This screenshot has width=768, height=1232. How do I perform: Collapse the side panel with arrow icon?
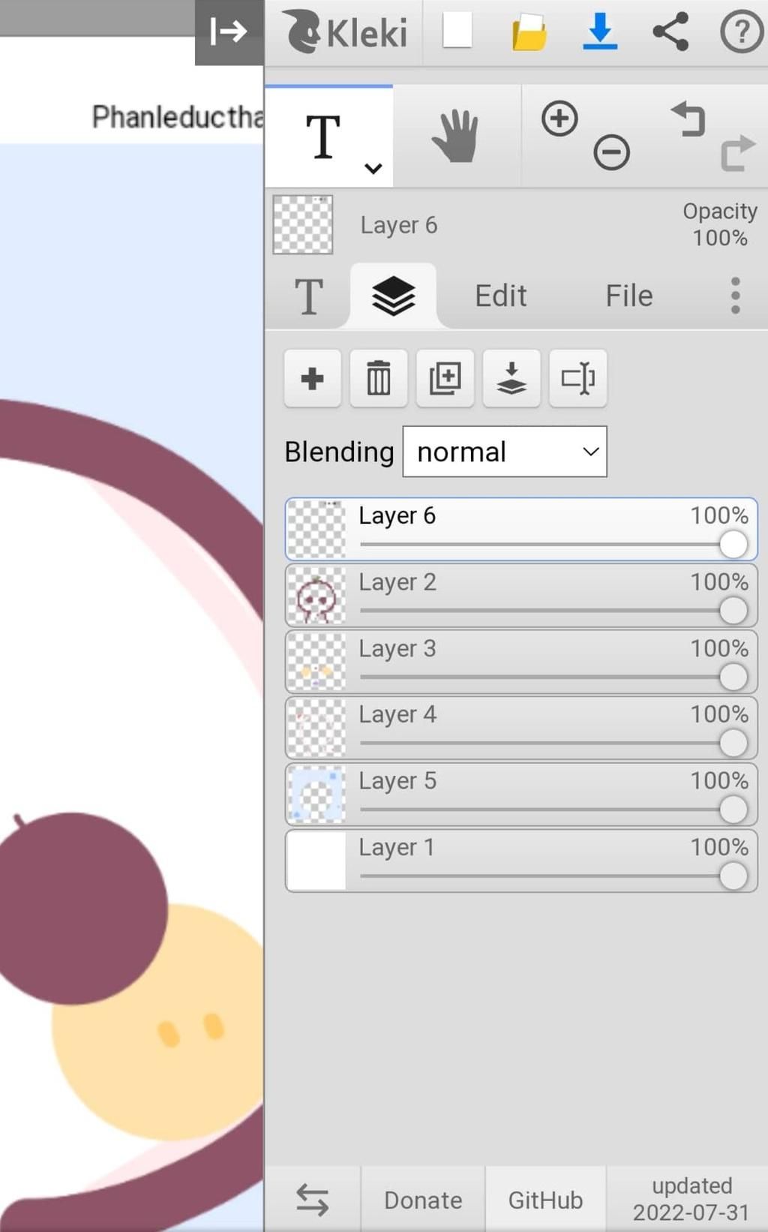click(229, 32)
